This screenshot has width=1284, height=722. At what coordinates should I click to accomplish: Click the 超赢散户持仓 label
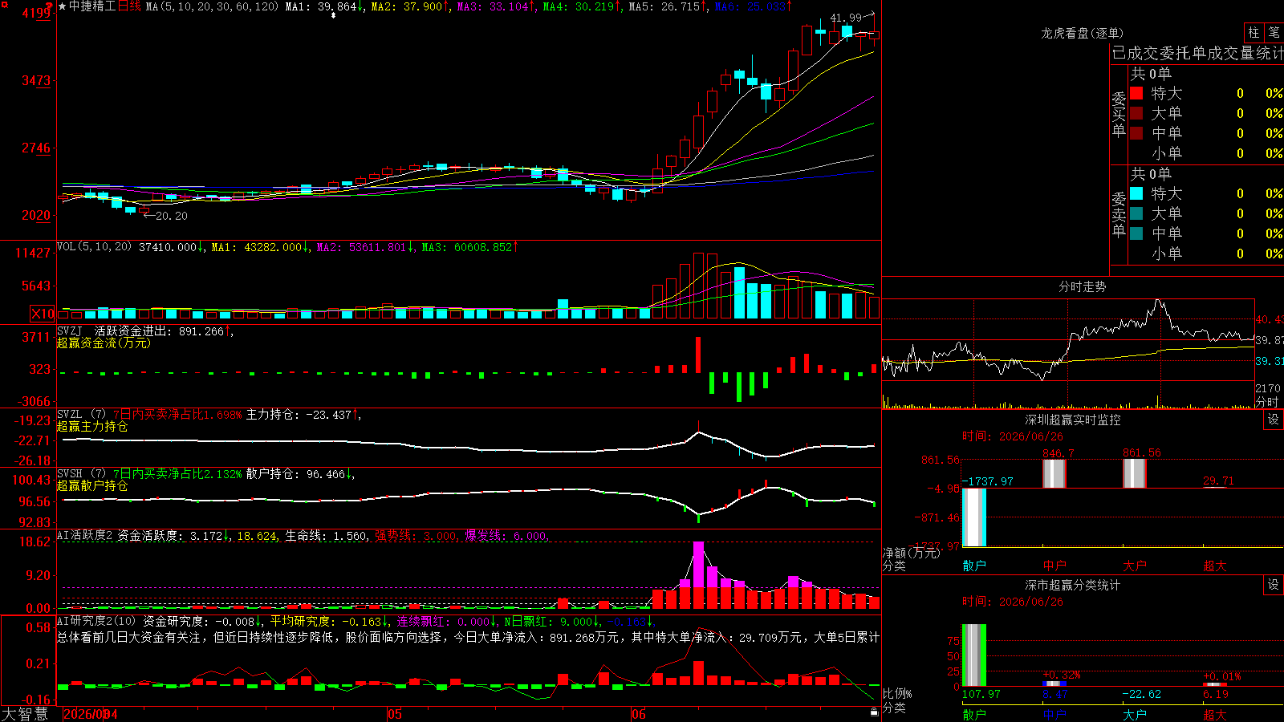(92, 485)
